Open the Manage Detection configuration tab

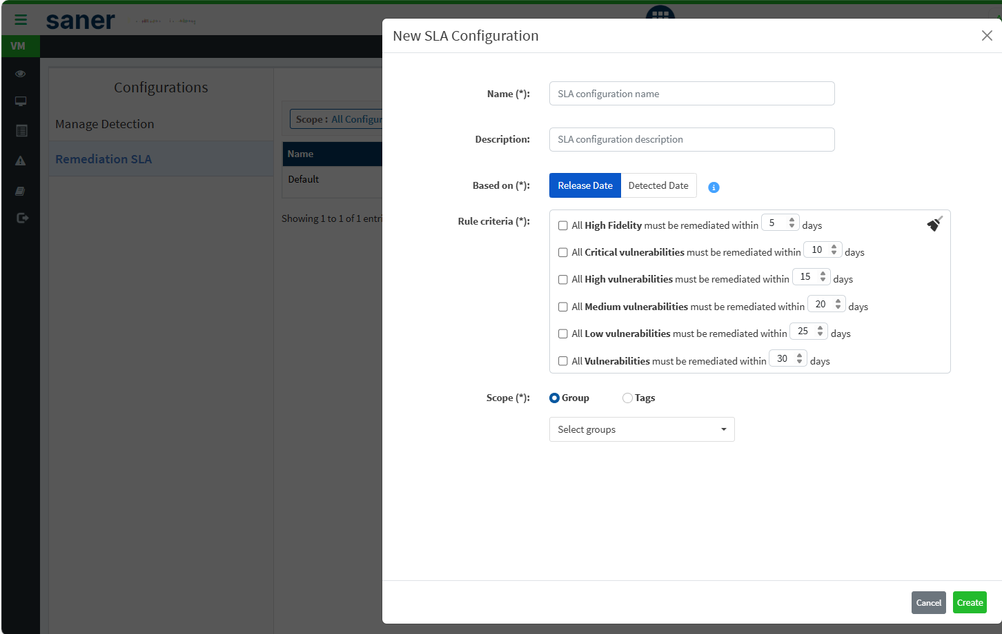(x=105, y=124)
